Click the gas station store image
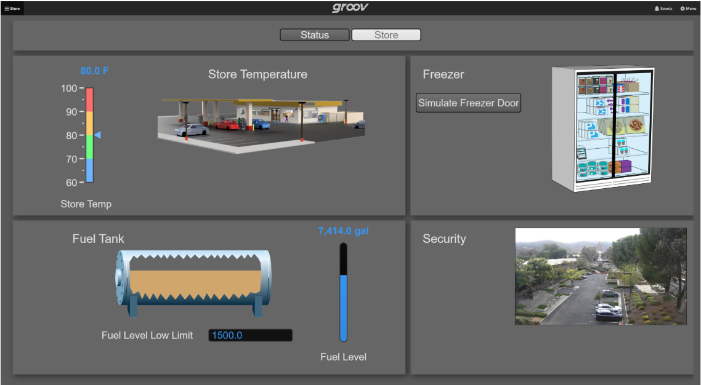This screenshot has height=385, width=701. click(261, 125)
